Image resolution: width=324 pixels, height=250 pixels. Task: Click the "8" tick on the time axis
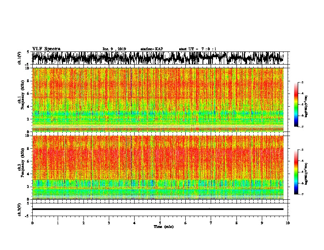[236, 223]
